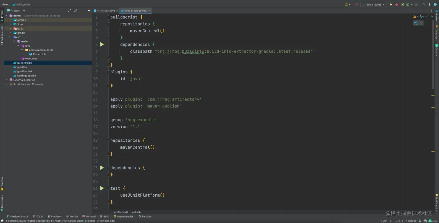The width and height of the screenshot is (439, 223).
Task: Open the Profiler bottom tool tab
Action: click(72, 216)
